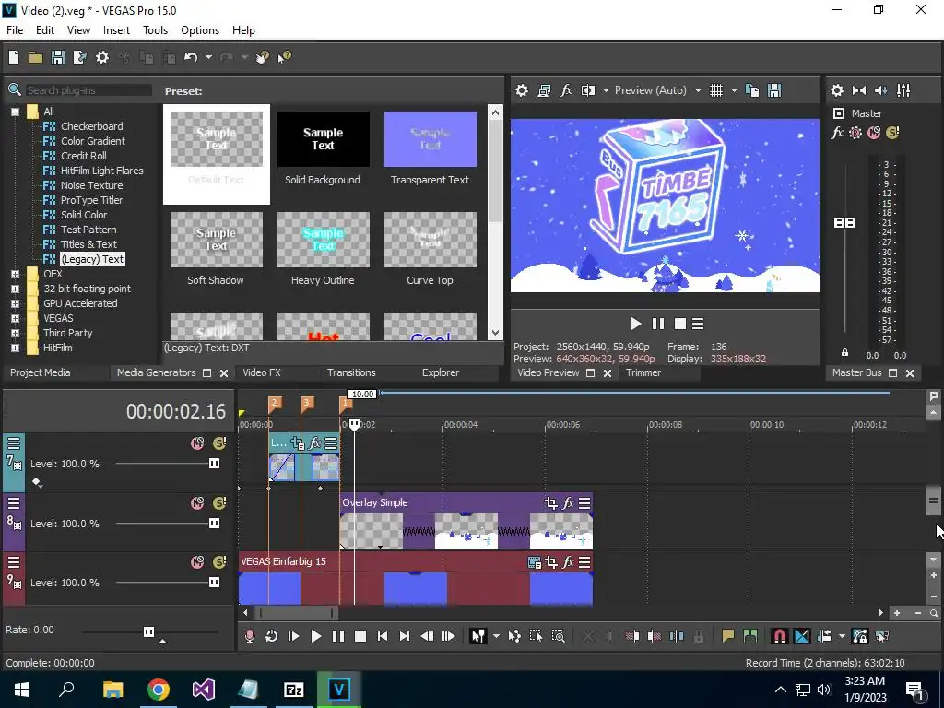The image size is (944, 708).
Task: Open the Master Bus mixing console icon
Action: 903,90
